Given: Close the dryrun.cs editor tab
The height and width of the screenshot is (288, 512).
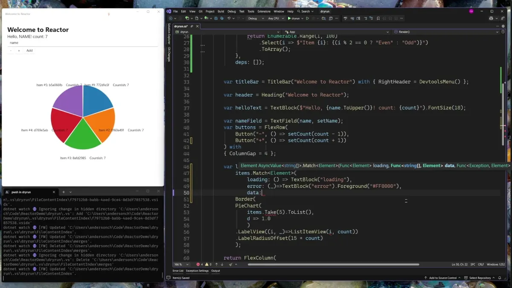Looking at the screenshot, I should 197,26.
